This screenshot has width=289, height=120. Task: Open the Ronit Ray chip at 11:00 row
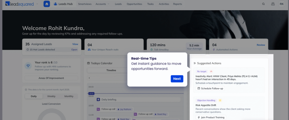coord(161,114)
